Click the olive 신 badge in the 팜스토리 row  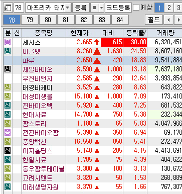point(8,123)
